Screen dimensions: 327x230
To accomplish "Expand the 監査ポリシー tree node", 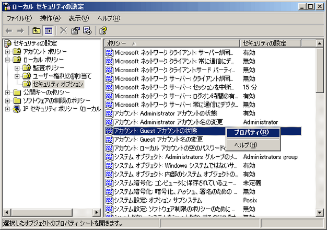I will [17, 68].
